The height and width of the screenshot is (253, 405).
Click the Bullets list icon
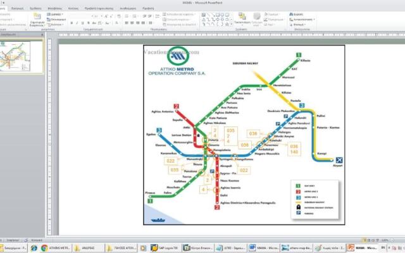click(x=127, y=16)
